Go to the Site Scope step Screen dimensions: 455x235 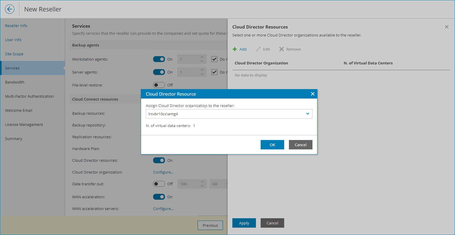[14, 54]
